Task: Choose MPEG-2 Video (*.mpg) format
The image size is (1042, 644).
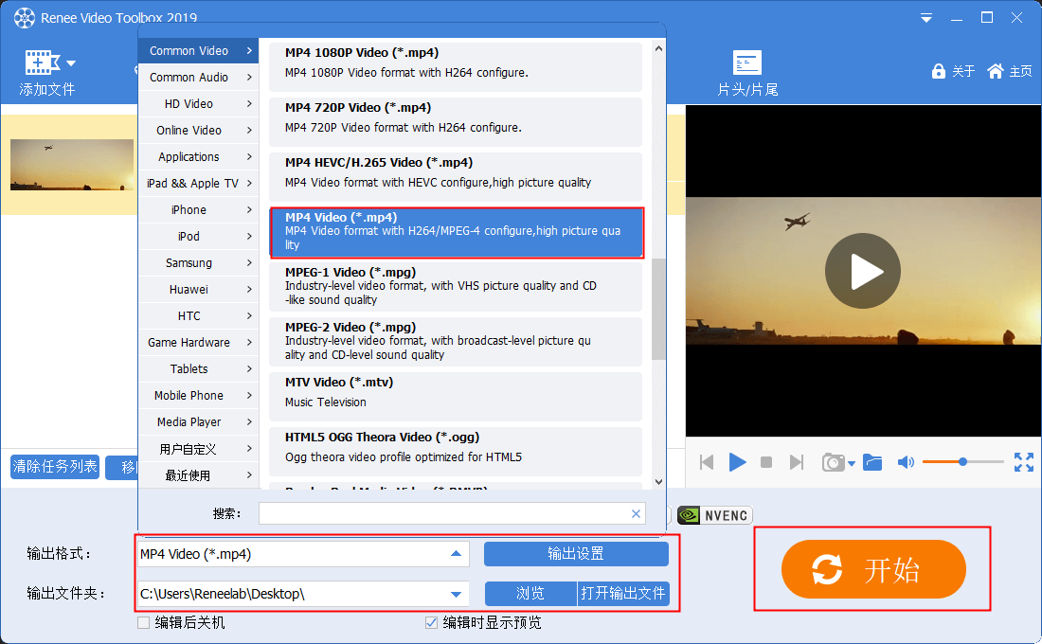Action: 456,342
